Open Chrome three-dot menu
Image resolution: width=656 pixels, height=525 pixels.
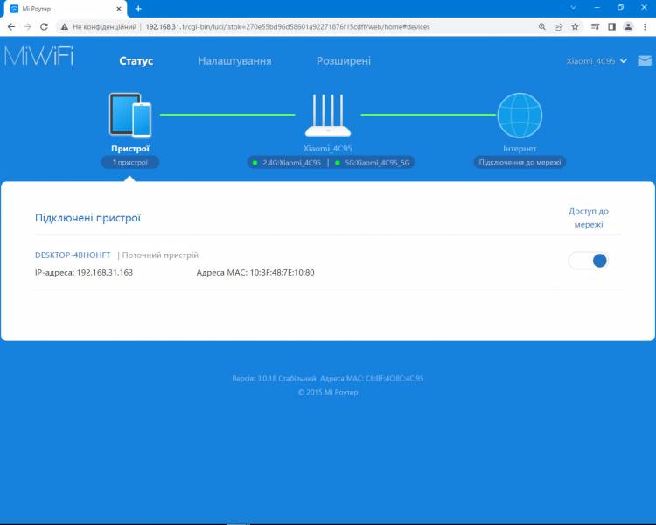pyautogui.click(x=645, y=27)
